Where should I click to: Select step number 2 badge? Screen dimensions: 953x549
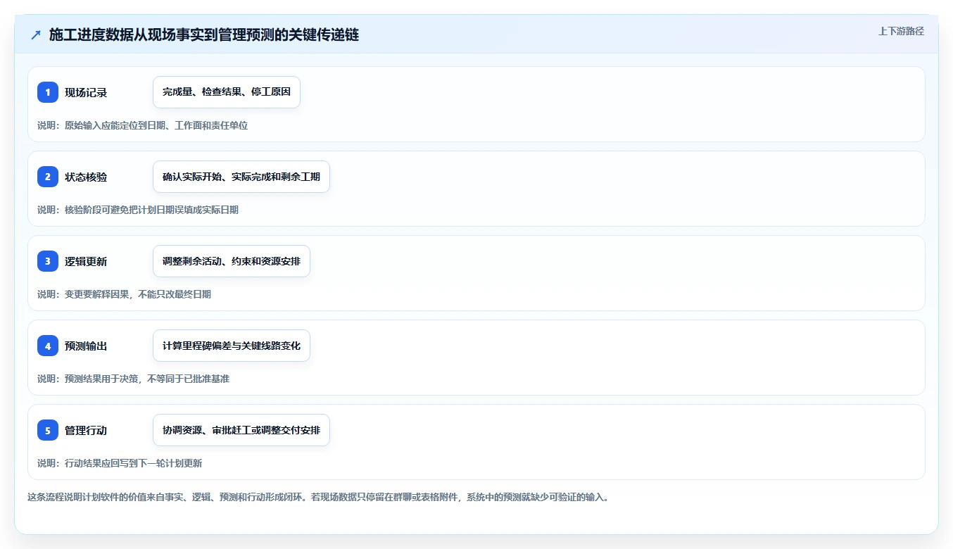pyautogui.click(x=48, y=177)
